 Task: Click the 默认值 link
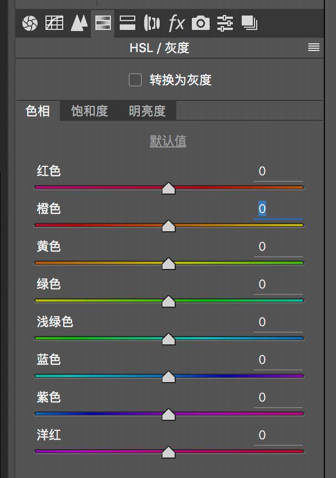point(167,141)
